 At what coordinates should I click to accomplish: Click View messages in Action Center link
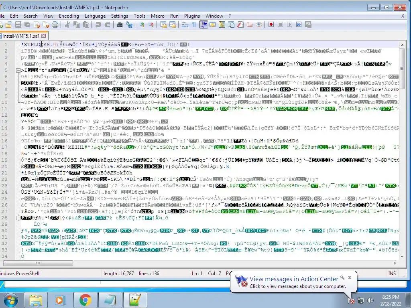coord(294,279)
